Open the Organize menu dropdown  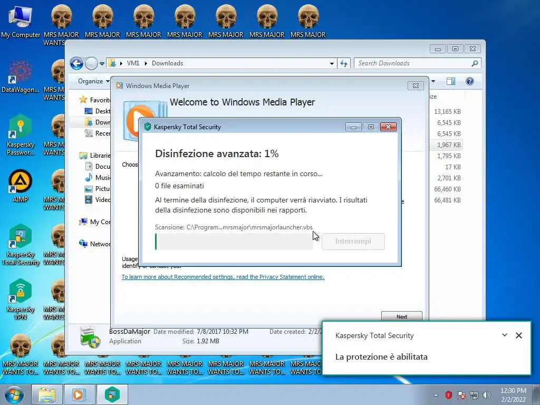94,81
